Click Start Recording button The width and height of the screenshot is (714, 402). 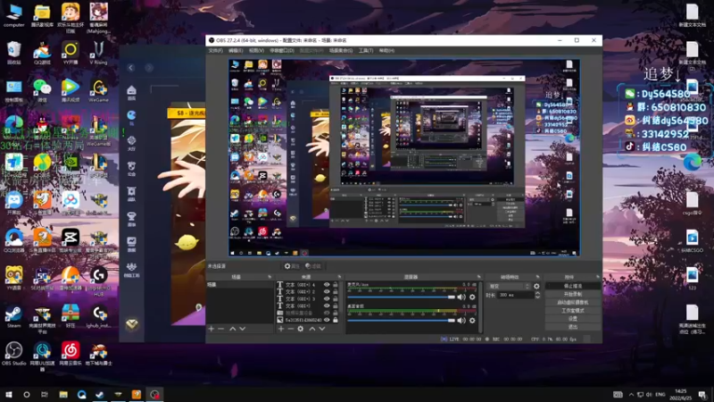point(573,295)
